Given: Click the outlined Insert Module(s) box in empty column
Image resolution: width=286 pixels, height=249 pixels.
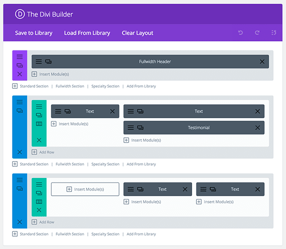Looking at the screenshot, I should [85, 189].
